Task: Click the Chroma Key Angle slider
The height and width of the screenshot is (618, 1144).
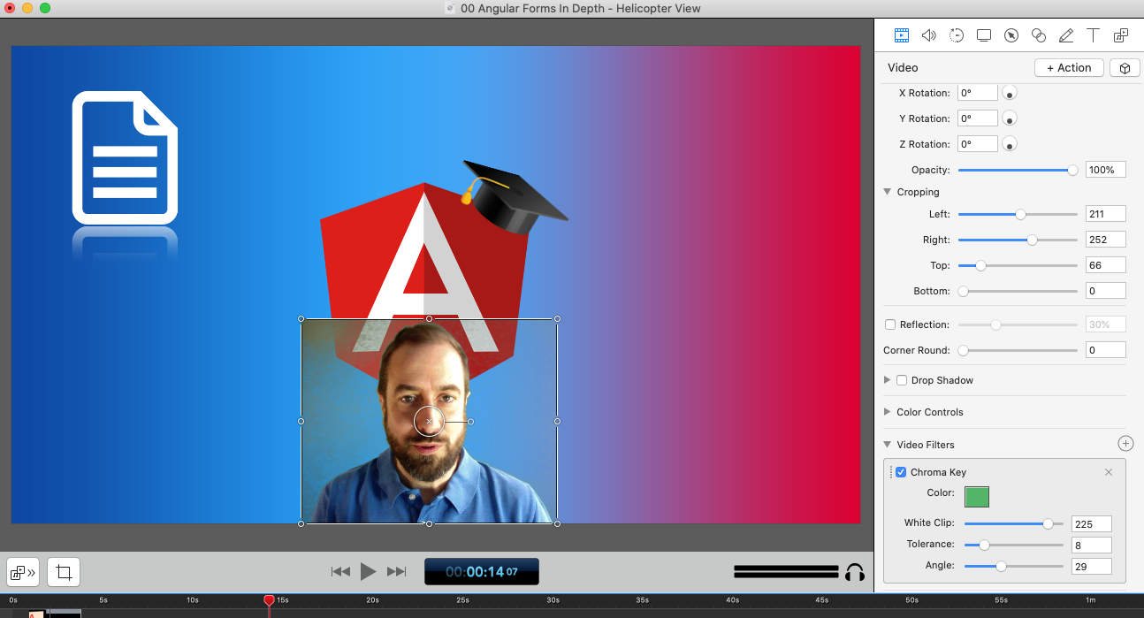Action: [1014, 566]
